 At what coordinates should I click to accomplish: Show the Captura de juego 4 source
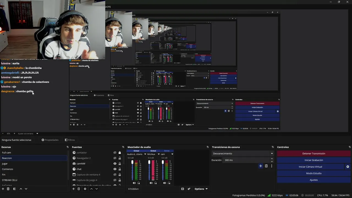(x=115, y=180)
